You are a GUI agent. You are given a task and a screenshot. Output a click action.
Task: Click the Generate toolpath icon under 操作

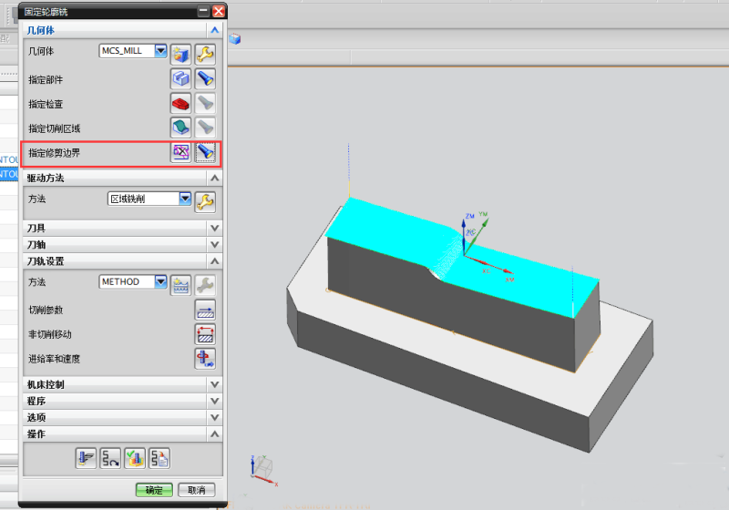click(87, 458)
